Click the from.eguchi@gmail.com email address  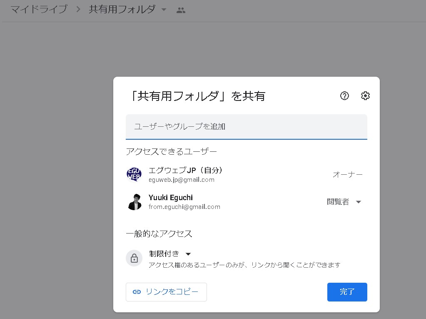[184, 206]
